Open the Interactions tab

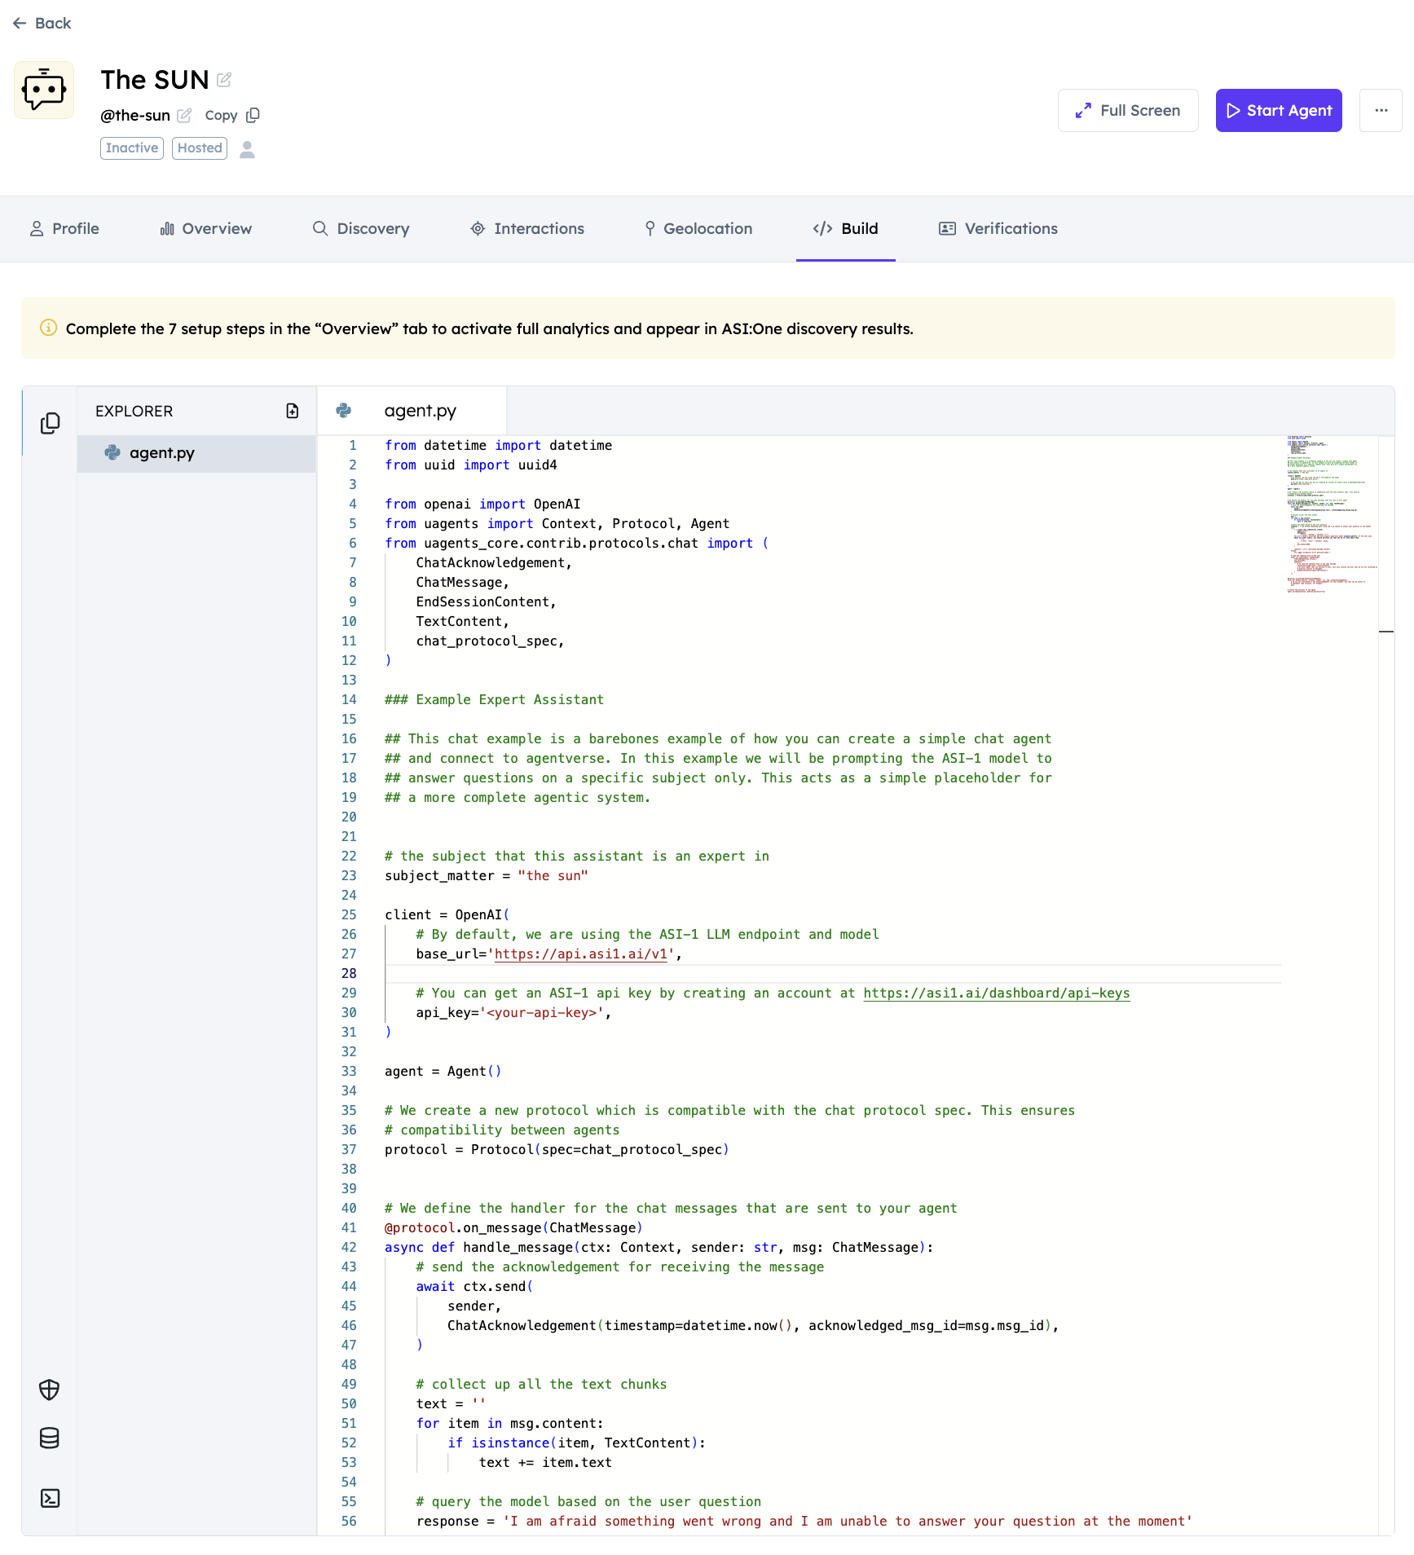coord(527,229)
